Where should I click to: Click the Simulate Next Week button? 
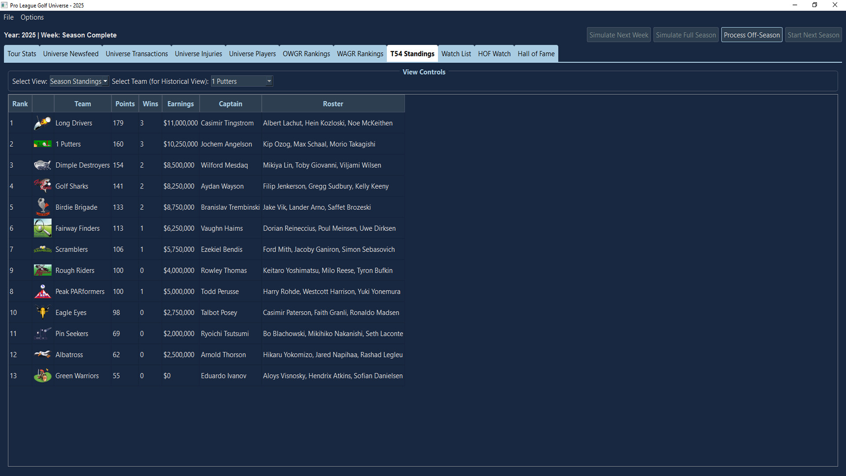coord(619,35)
